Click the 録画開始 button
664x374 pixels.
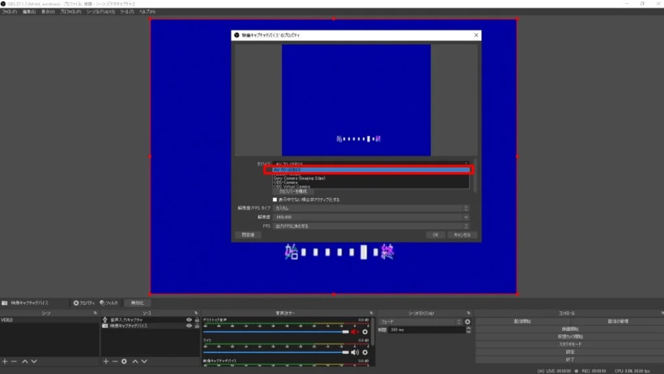570,329
